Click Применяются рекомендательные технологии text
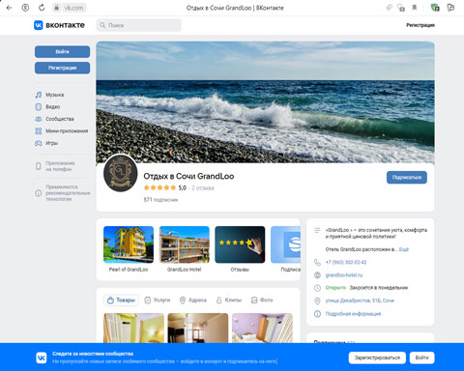The width and height of the screenshot is (464, 371). coord(68,193)
